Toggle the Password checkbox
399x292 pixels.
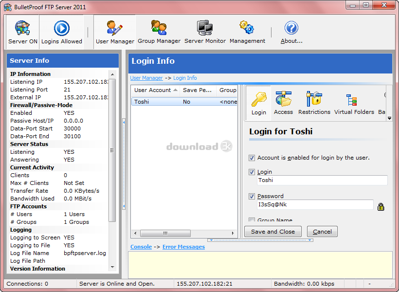pyautogui.click(x=252, y=196)
